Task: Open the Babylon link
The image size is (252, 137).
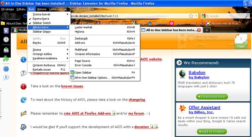Action: [197, 72]
